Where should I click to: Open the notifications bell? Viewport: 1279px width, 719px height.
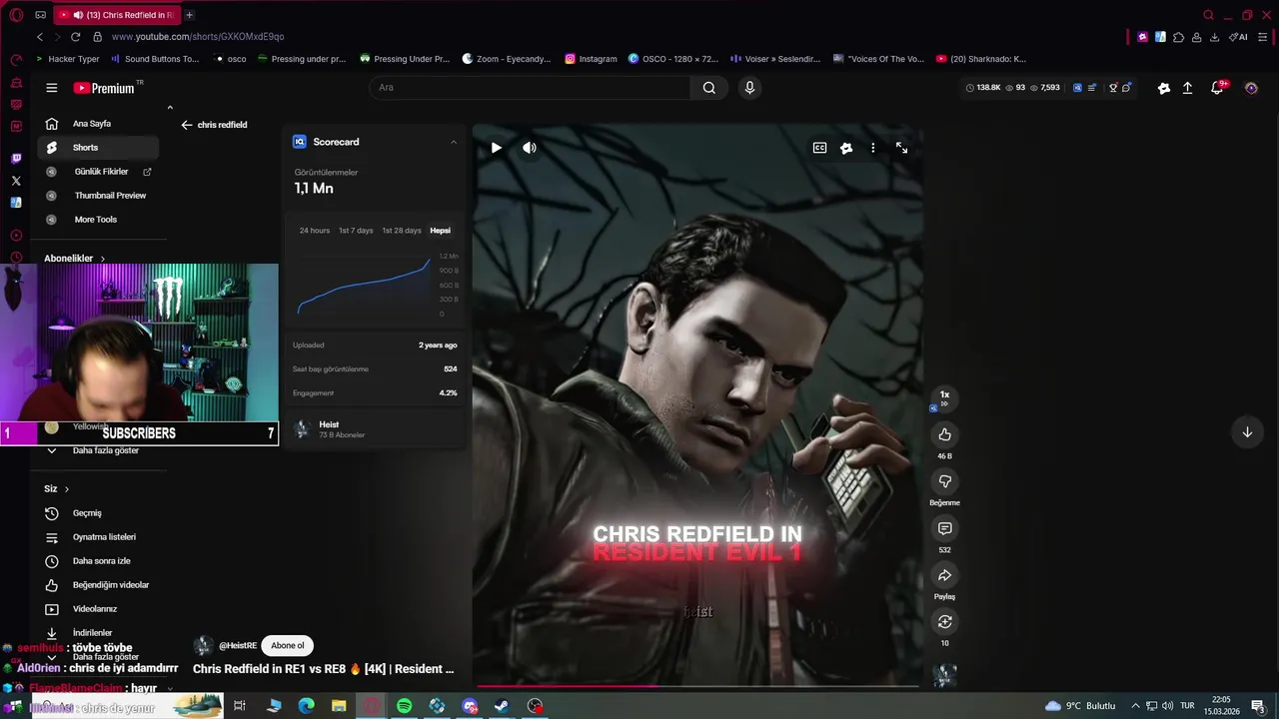click(x=1217, y=88)
